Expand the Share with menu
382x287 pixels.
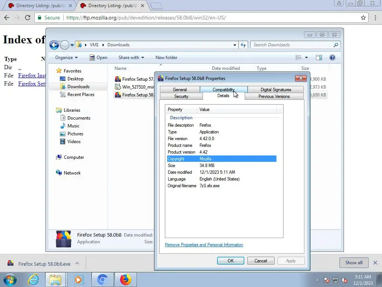tap(131, 58)
